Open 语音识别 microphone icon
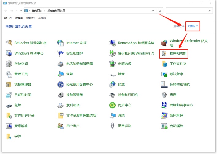The height and width of the screenshot is (154, 217). 112,126
